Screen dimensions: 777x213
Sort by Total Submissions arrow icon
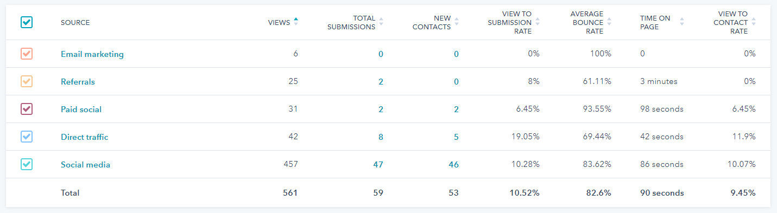[381, 22]
